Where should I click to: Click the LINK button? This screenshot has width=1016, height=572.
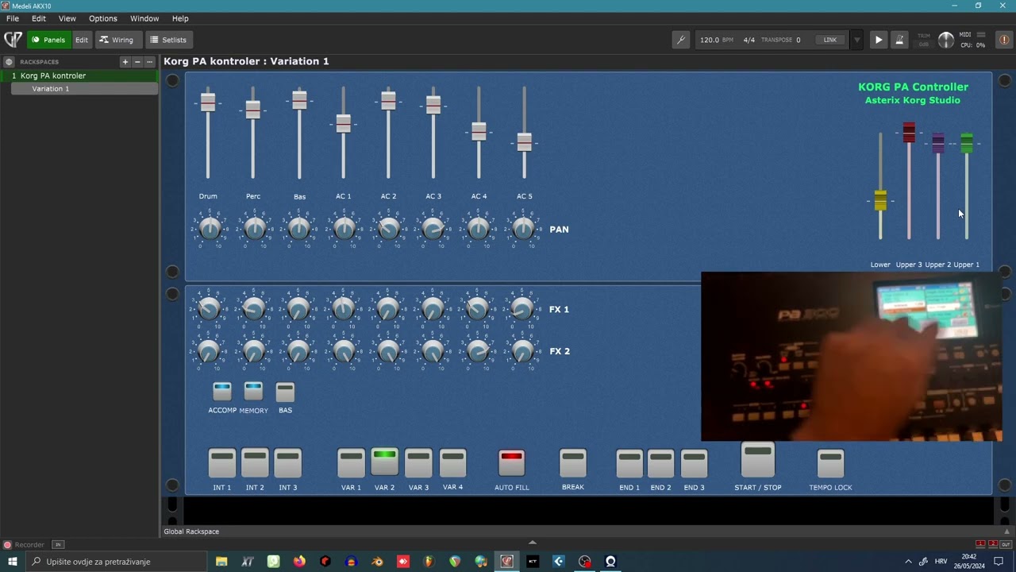click(x=829, y=40)
